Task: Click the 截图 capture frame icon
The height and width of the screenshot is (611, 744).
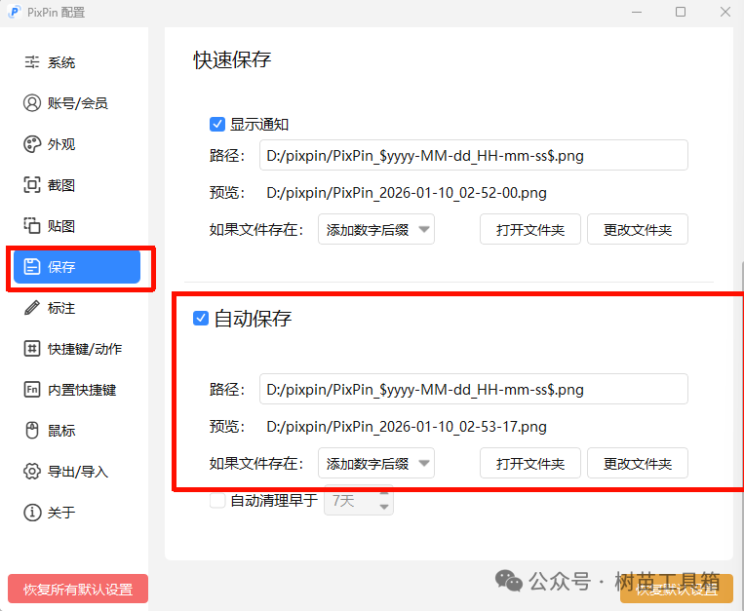Action: (x=32, y=185)
